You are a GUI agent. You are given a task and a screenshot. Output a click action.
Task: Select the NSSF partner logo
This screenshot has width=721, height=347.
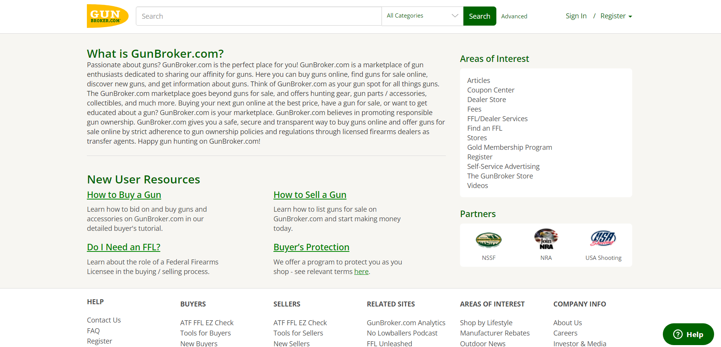coord(489,240)
